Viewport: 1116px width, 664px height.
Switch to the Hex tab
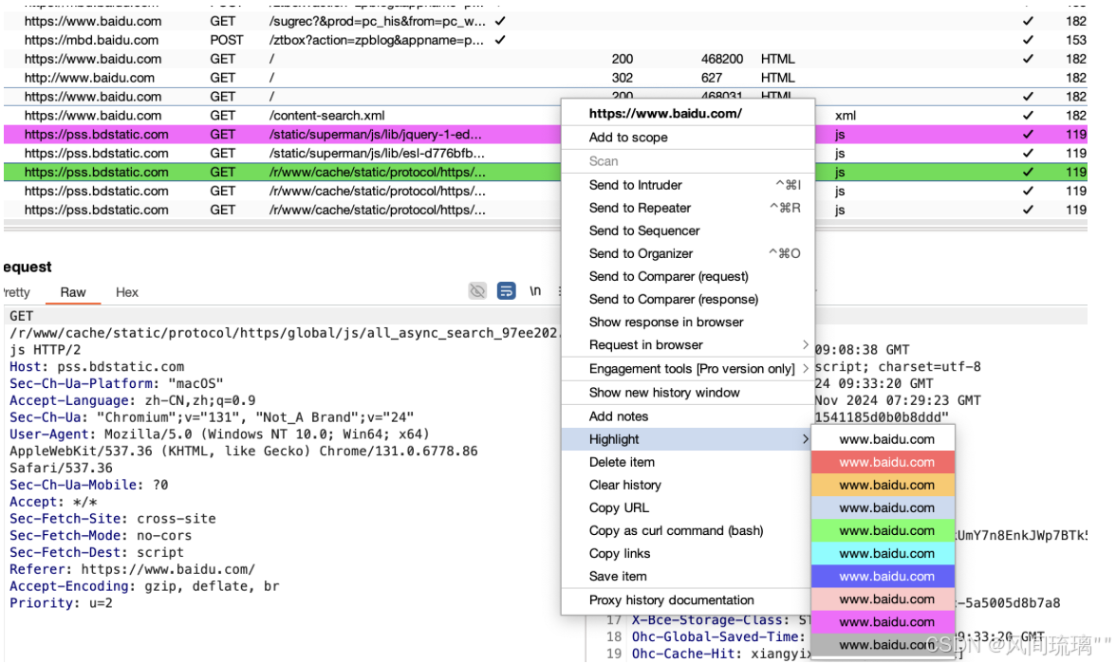[127, 292]
